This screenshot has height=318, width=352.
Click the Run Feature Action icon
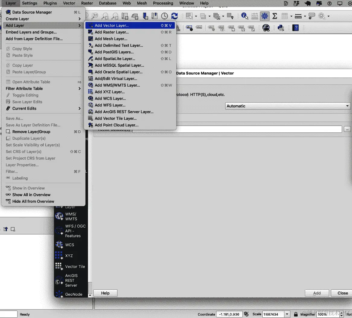pos(322,16)
